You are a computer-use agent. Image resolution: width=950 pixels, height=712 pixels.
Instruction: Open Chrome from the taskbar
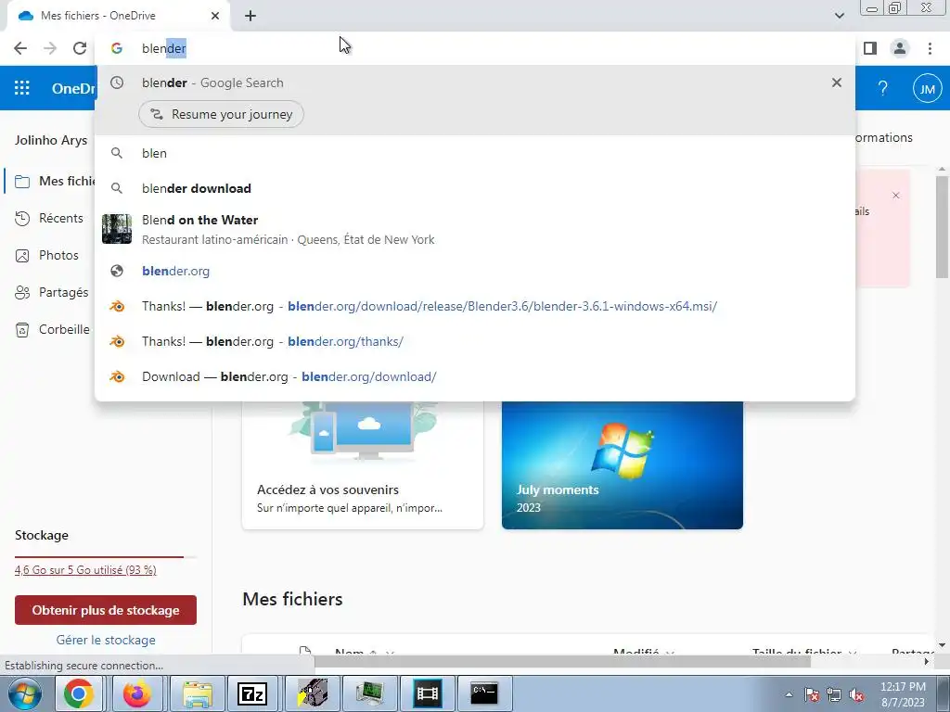[x=79, y=693]
